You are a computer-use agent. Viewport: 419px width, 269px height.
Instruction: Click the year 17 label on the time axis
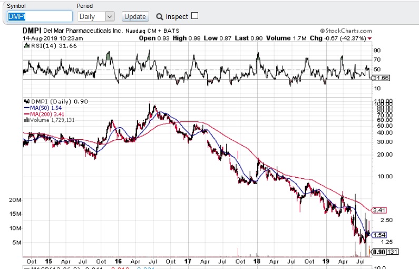click(188, 261)
